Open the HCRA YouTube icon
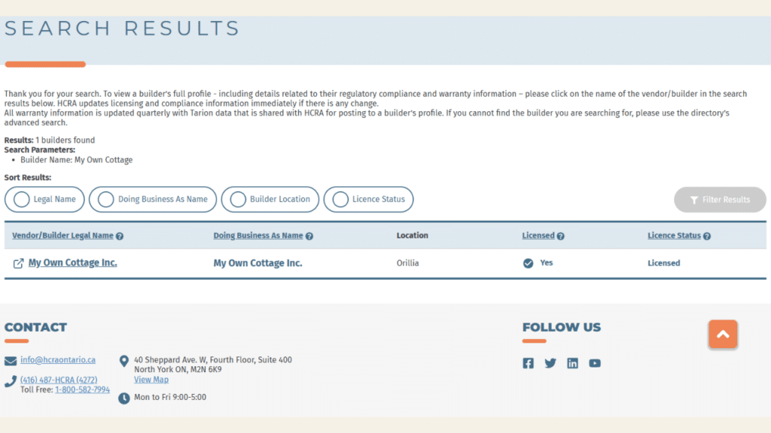771x433 pixels. click(x=595, y=363)
